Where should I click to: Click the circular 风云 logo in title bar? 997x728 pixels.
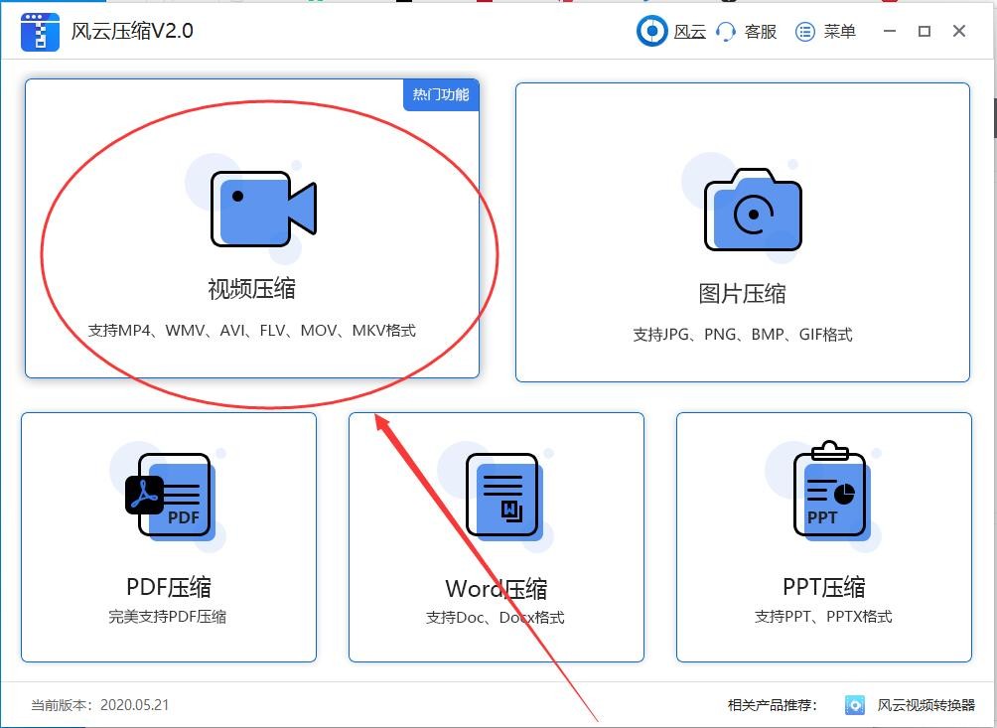(652, 31)
